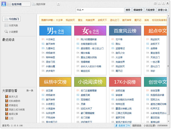Open 女总裁的功夫神医 in 17K小说榜 list
This screenshot has height=129, width=171.
[125, 100]
